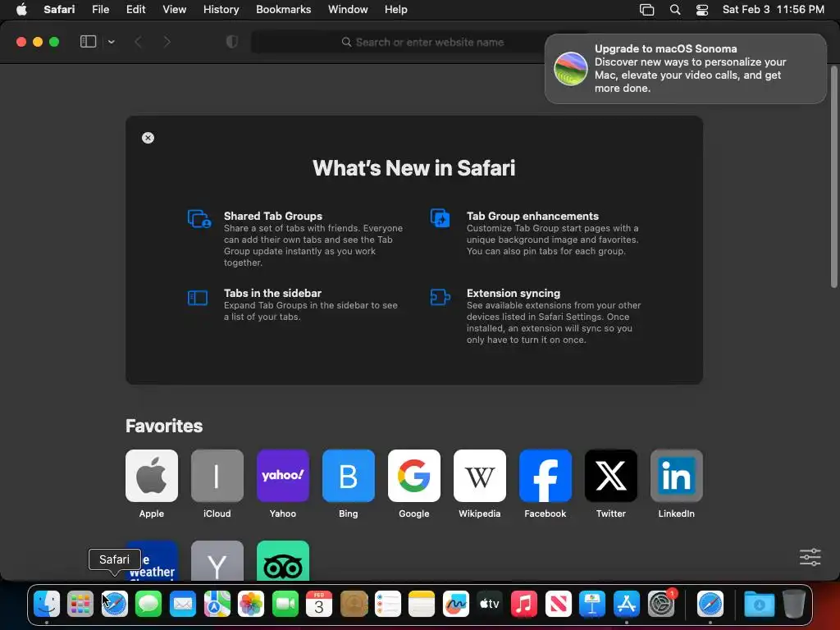The image size is (840, 630).
Task: Open the Facebook favorite
Action: (546, 476)
